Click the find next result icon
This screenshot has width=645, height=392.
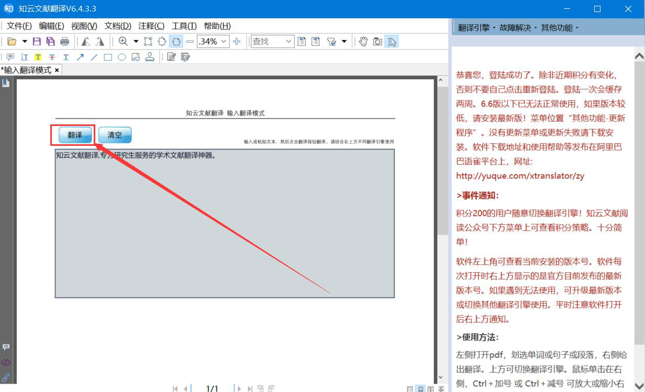coord(316,41)
